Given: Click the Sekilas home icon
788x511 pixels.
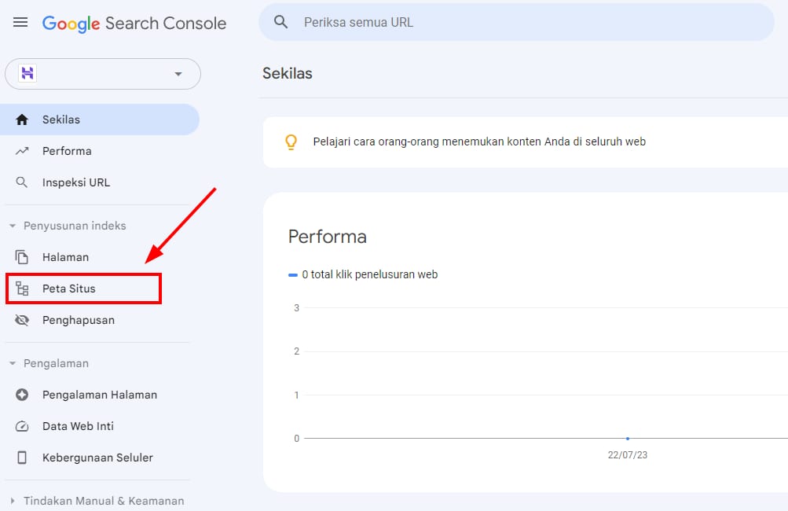Looking at the screenshot, I should click(x=22, y=119).
